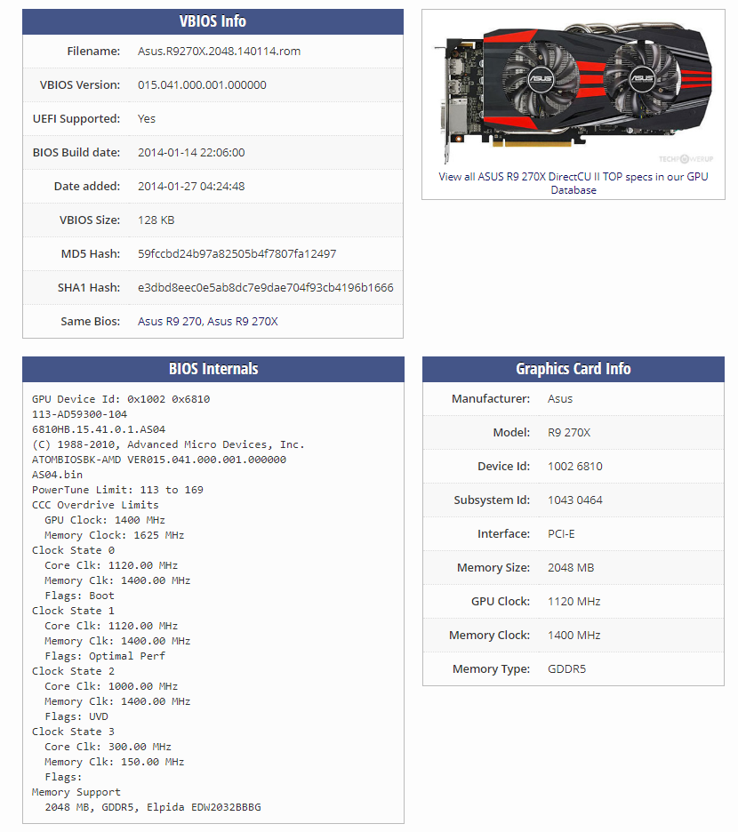
Task: Click the 'Memory Support' line
Action: [76, 792]
